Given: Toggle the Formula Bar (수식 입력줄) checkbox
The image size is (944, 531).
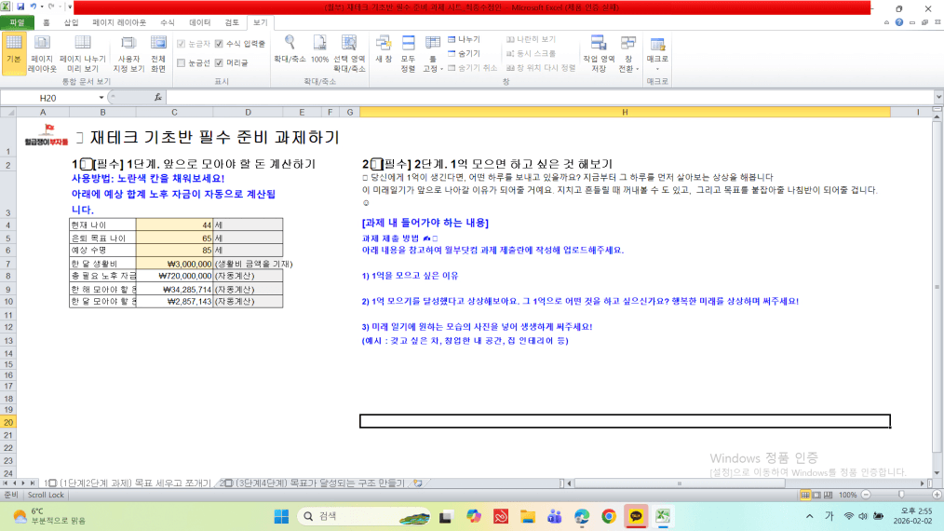Looking at the screenshot, I should [219, 44].
